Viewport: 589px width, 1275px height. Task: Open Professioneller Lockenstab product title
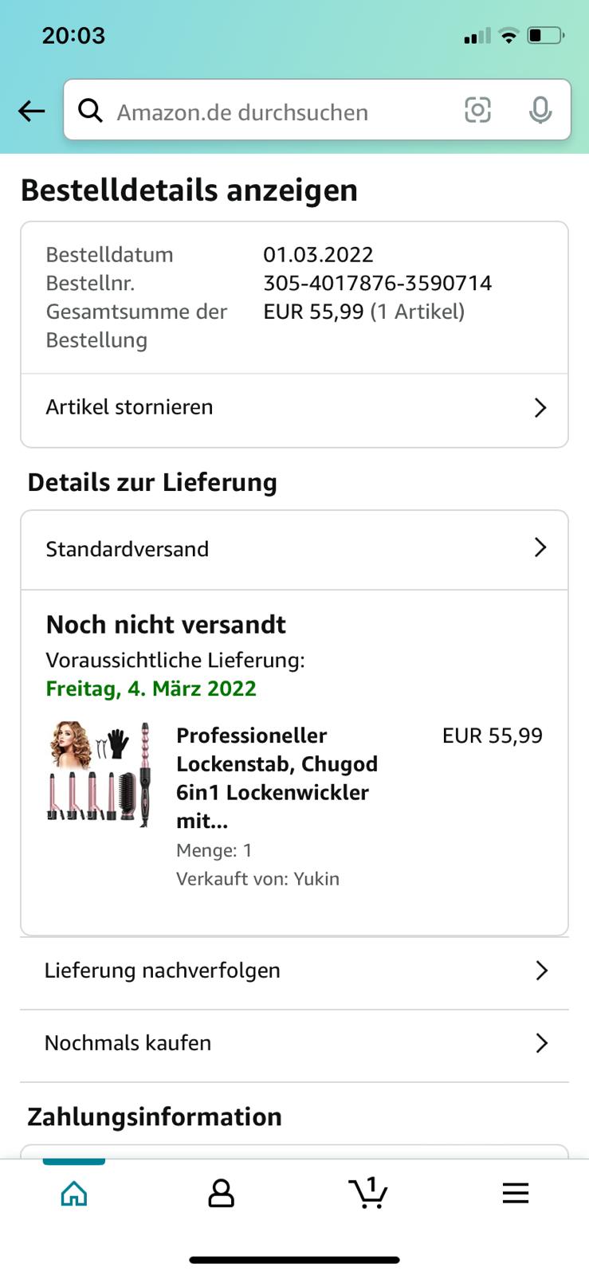(x=277, y=778)
